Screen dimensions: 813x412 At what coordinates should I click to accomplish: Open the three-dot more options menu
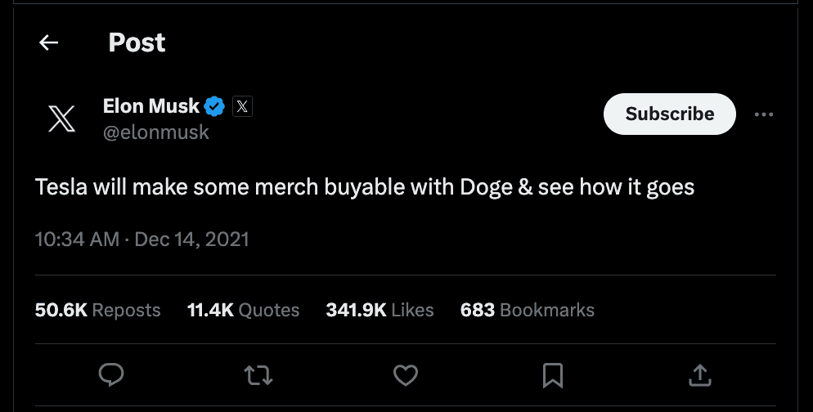[763, 114]
